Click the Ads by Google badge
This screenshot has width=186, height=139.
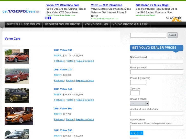tap(173, 18)
